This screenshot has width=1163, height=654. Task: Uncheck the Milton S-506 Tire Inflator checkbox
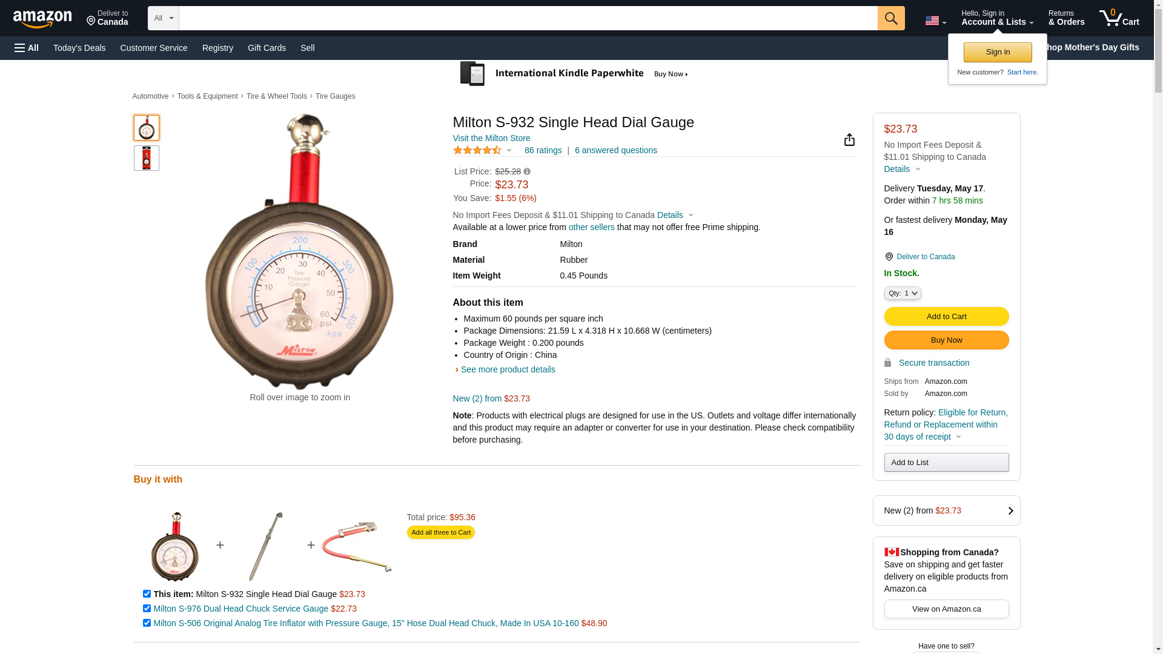(x=147, y=623)
